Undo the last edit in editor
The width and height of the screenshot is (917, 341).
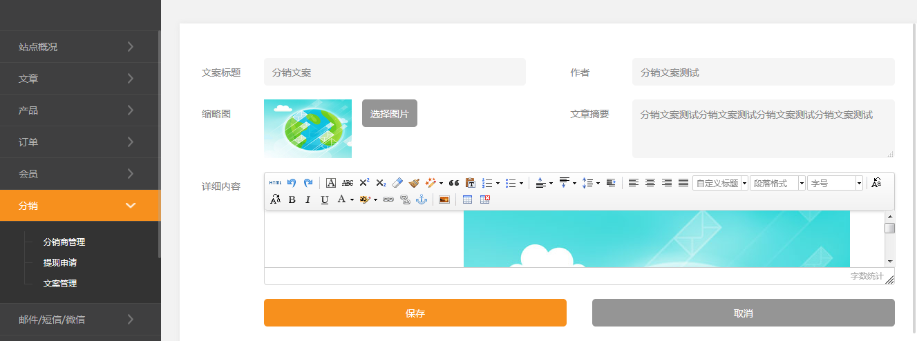292,183
